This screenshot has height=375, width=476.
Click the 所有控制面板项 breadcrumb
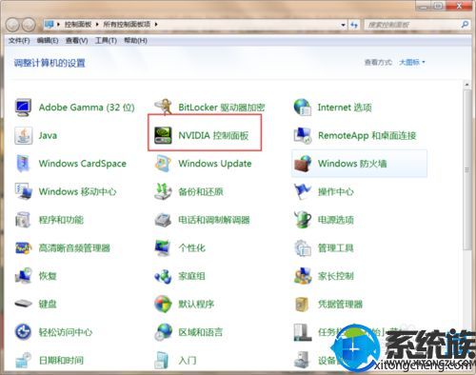(127, 24)
